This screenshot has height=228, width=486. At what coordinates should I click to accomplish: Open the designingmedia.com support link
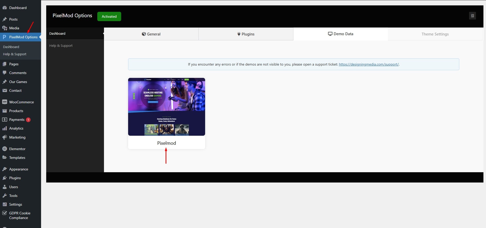[369, 64]
